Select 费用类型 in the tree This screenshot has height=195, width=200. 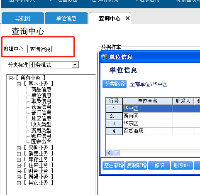point(41,130)
